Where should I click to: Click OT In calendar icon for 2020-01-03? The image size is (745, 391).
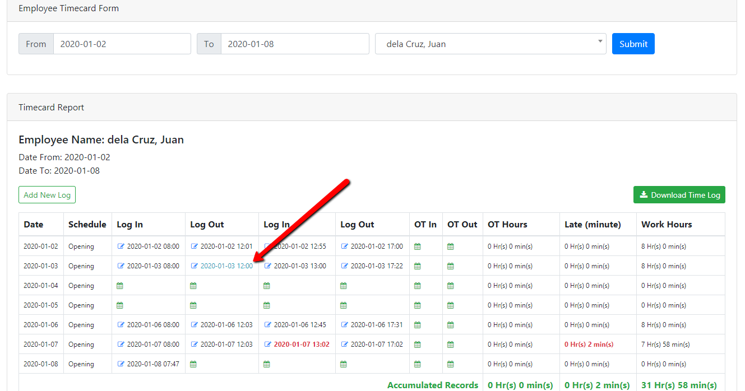[418, 266]
